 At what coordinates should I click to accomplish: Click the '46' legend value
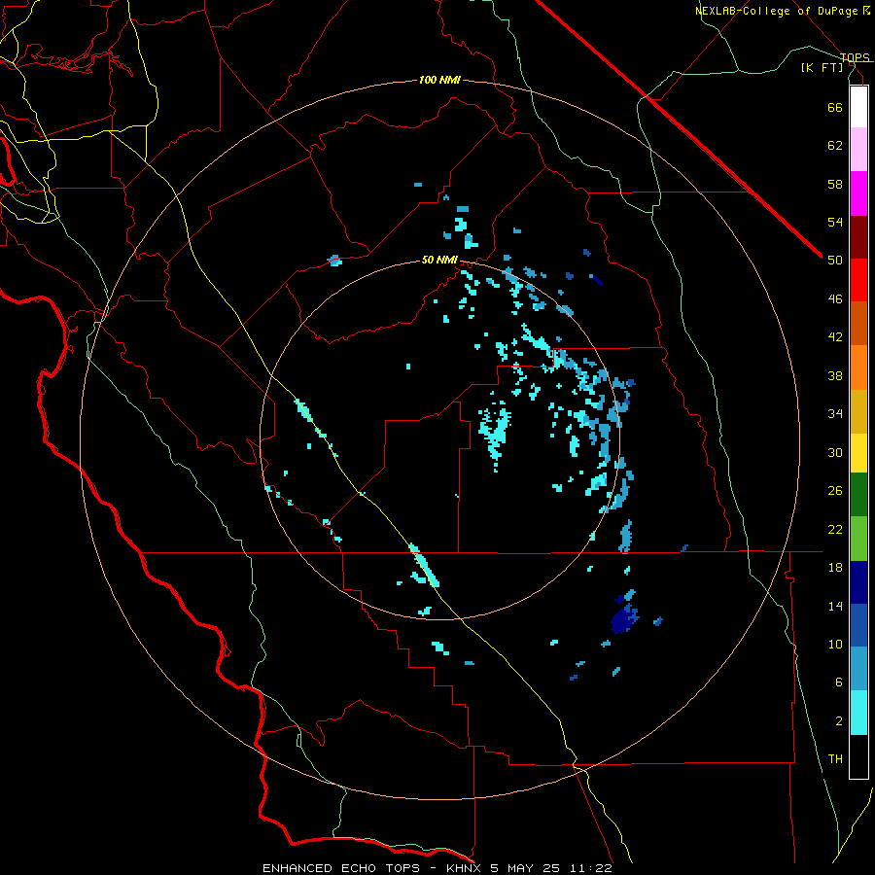835,299
